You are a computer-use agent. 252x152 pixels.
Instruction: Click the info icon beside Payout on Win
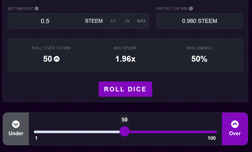point(191,9)
